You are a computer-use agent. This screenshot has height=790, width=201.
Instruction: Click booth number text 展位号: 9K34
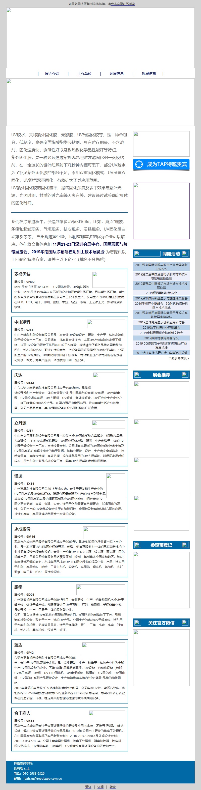[24, 721]
